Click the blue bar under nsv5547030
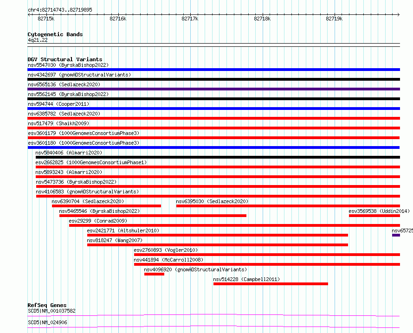The image size is (413, 333). coord(213,70)
